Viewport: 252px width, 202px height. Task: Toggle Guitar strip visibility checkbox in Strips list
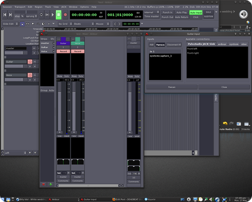[x=54, y=47]
